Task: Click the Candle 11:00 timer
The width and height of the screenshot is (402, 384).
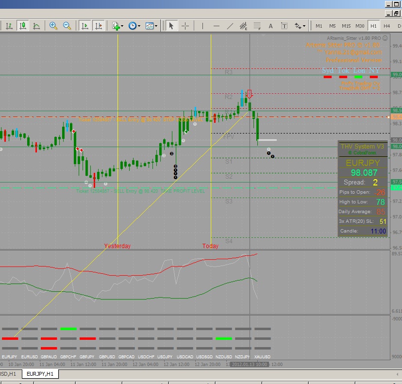Action: click(378, 231)
